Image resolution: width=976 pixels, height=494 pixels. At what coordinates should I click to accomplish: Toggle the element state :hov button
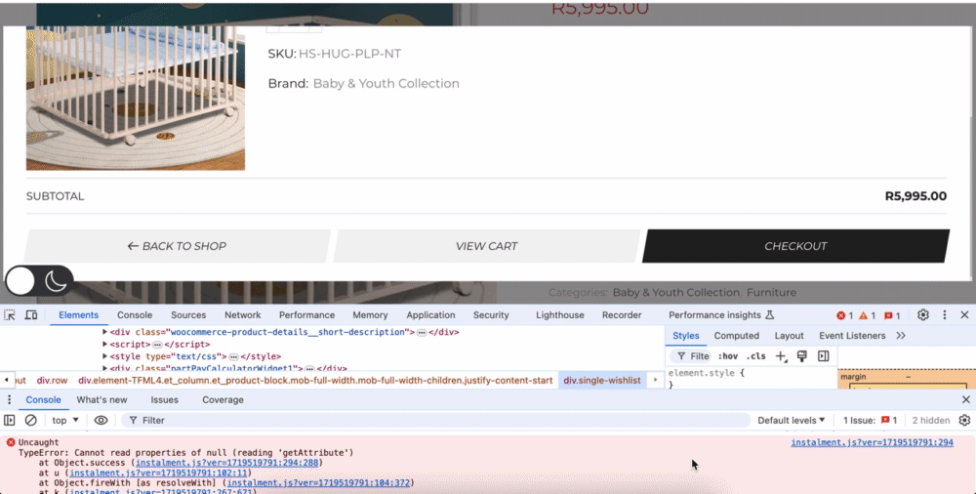[x=728, y=356]
